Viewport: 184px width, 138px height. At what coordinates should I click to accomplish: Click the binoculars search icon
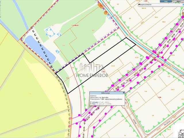click(x=139, y=5)
